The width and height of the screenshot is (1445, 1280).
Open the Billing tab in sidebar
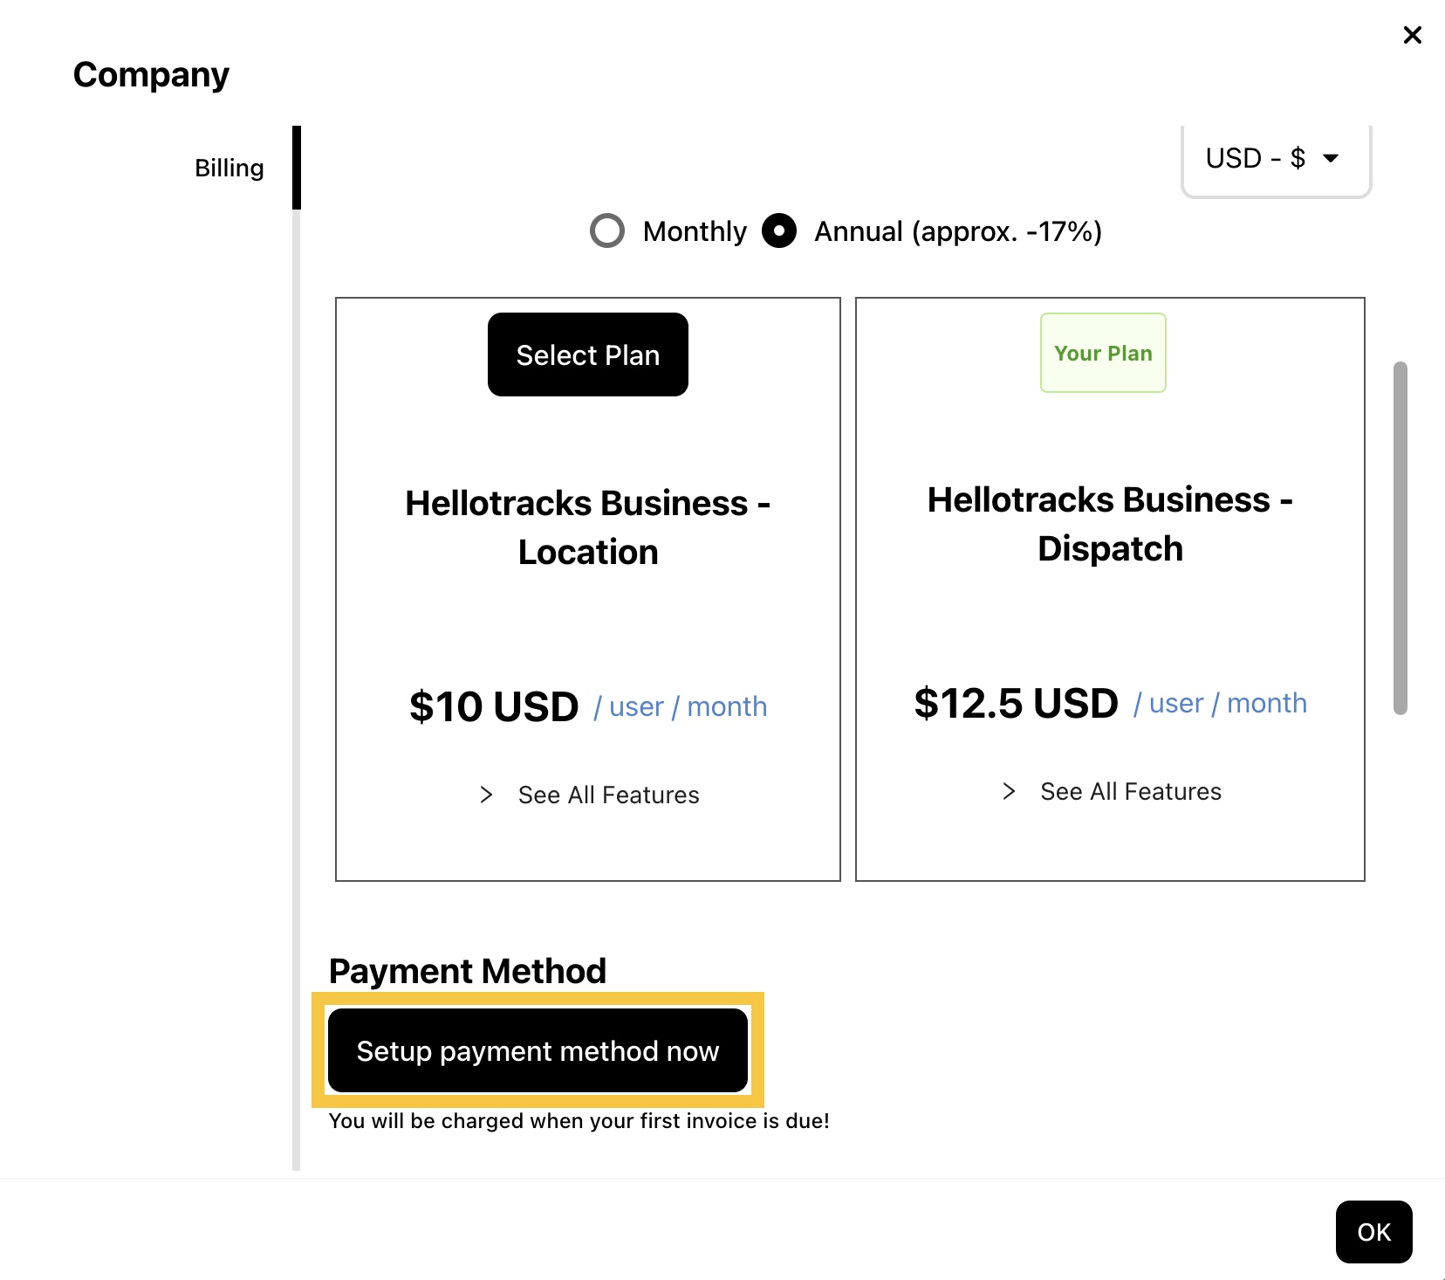pos(229,168)
